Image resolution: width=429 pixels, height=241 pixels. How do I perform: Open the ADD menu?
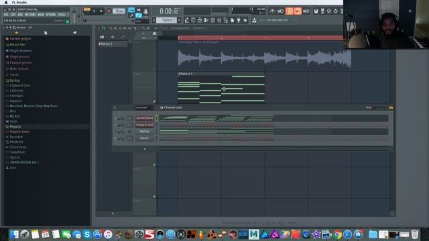[20, 15]
